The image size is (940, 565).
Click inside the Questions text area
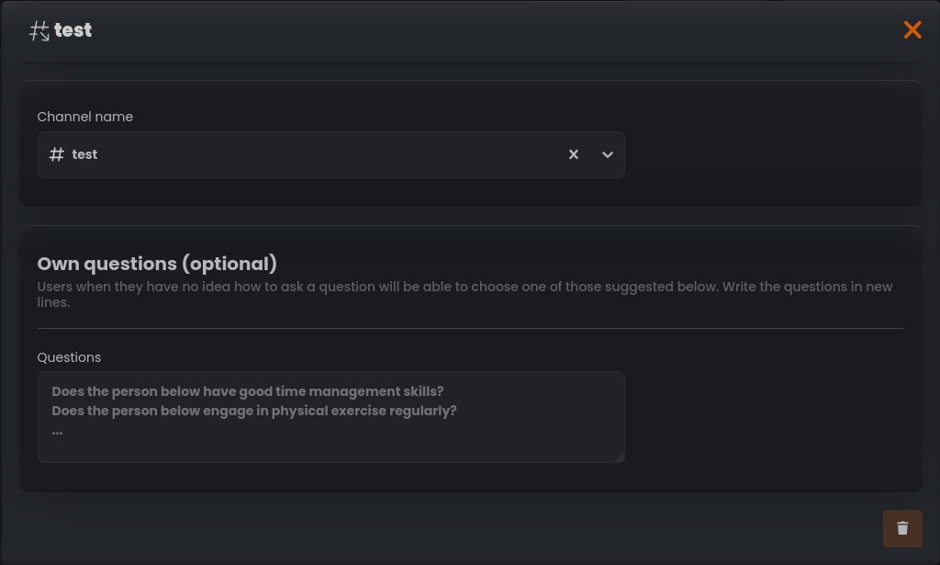tap(330, 416)
